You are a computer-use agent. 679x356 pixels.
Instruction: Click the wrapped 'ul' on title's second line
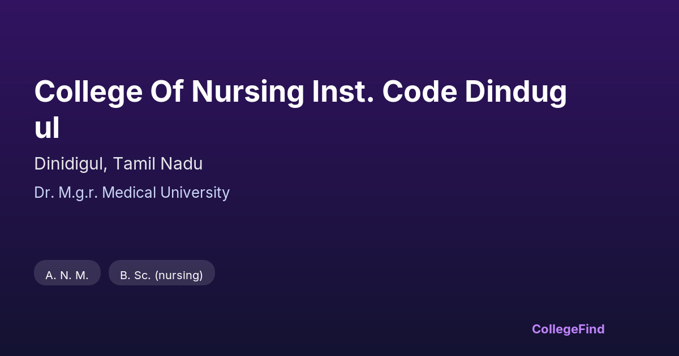click(47, 128)
